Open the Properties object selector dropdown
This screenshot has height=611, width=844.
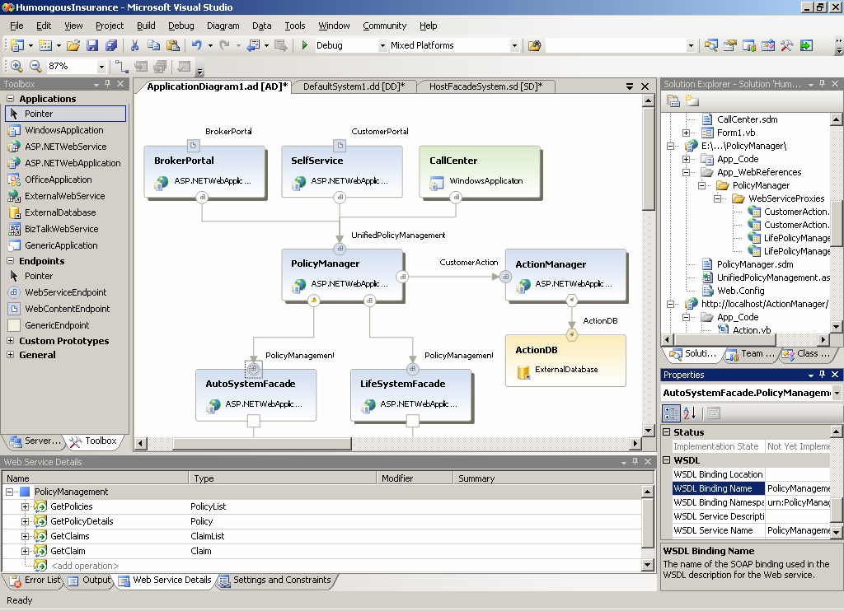(837, 393)
